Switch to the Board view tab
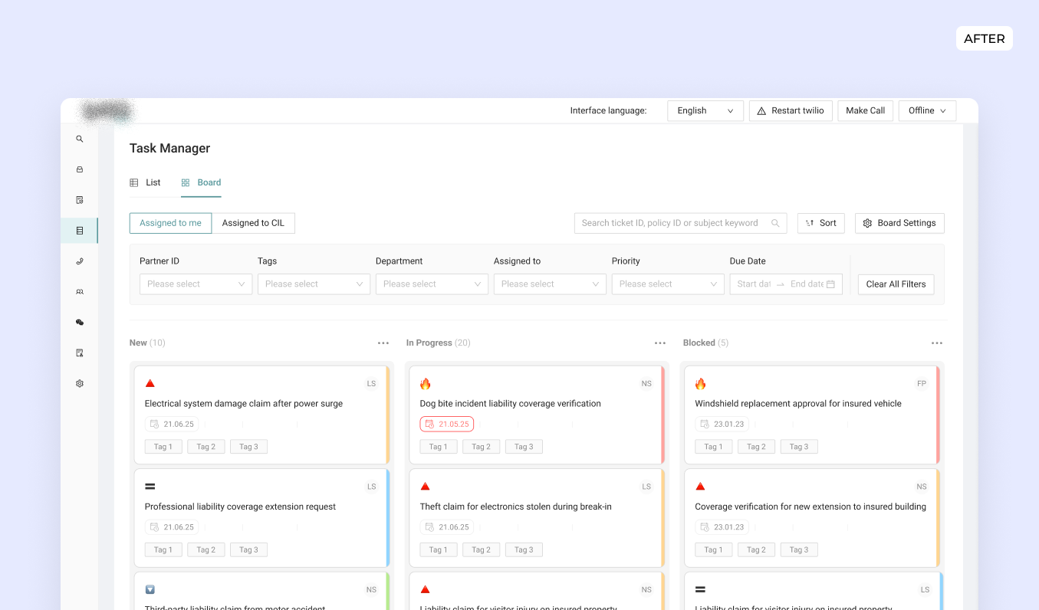 coord(201,182)
